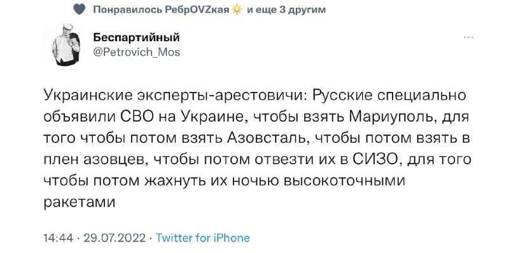This screenshot has width=509, height=253.
Task: Click the heart icon beside the liked notice
Action: click(79, 10)
